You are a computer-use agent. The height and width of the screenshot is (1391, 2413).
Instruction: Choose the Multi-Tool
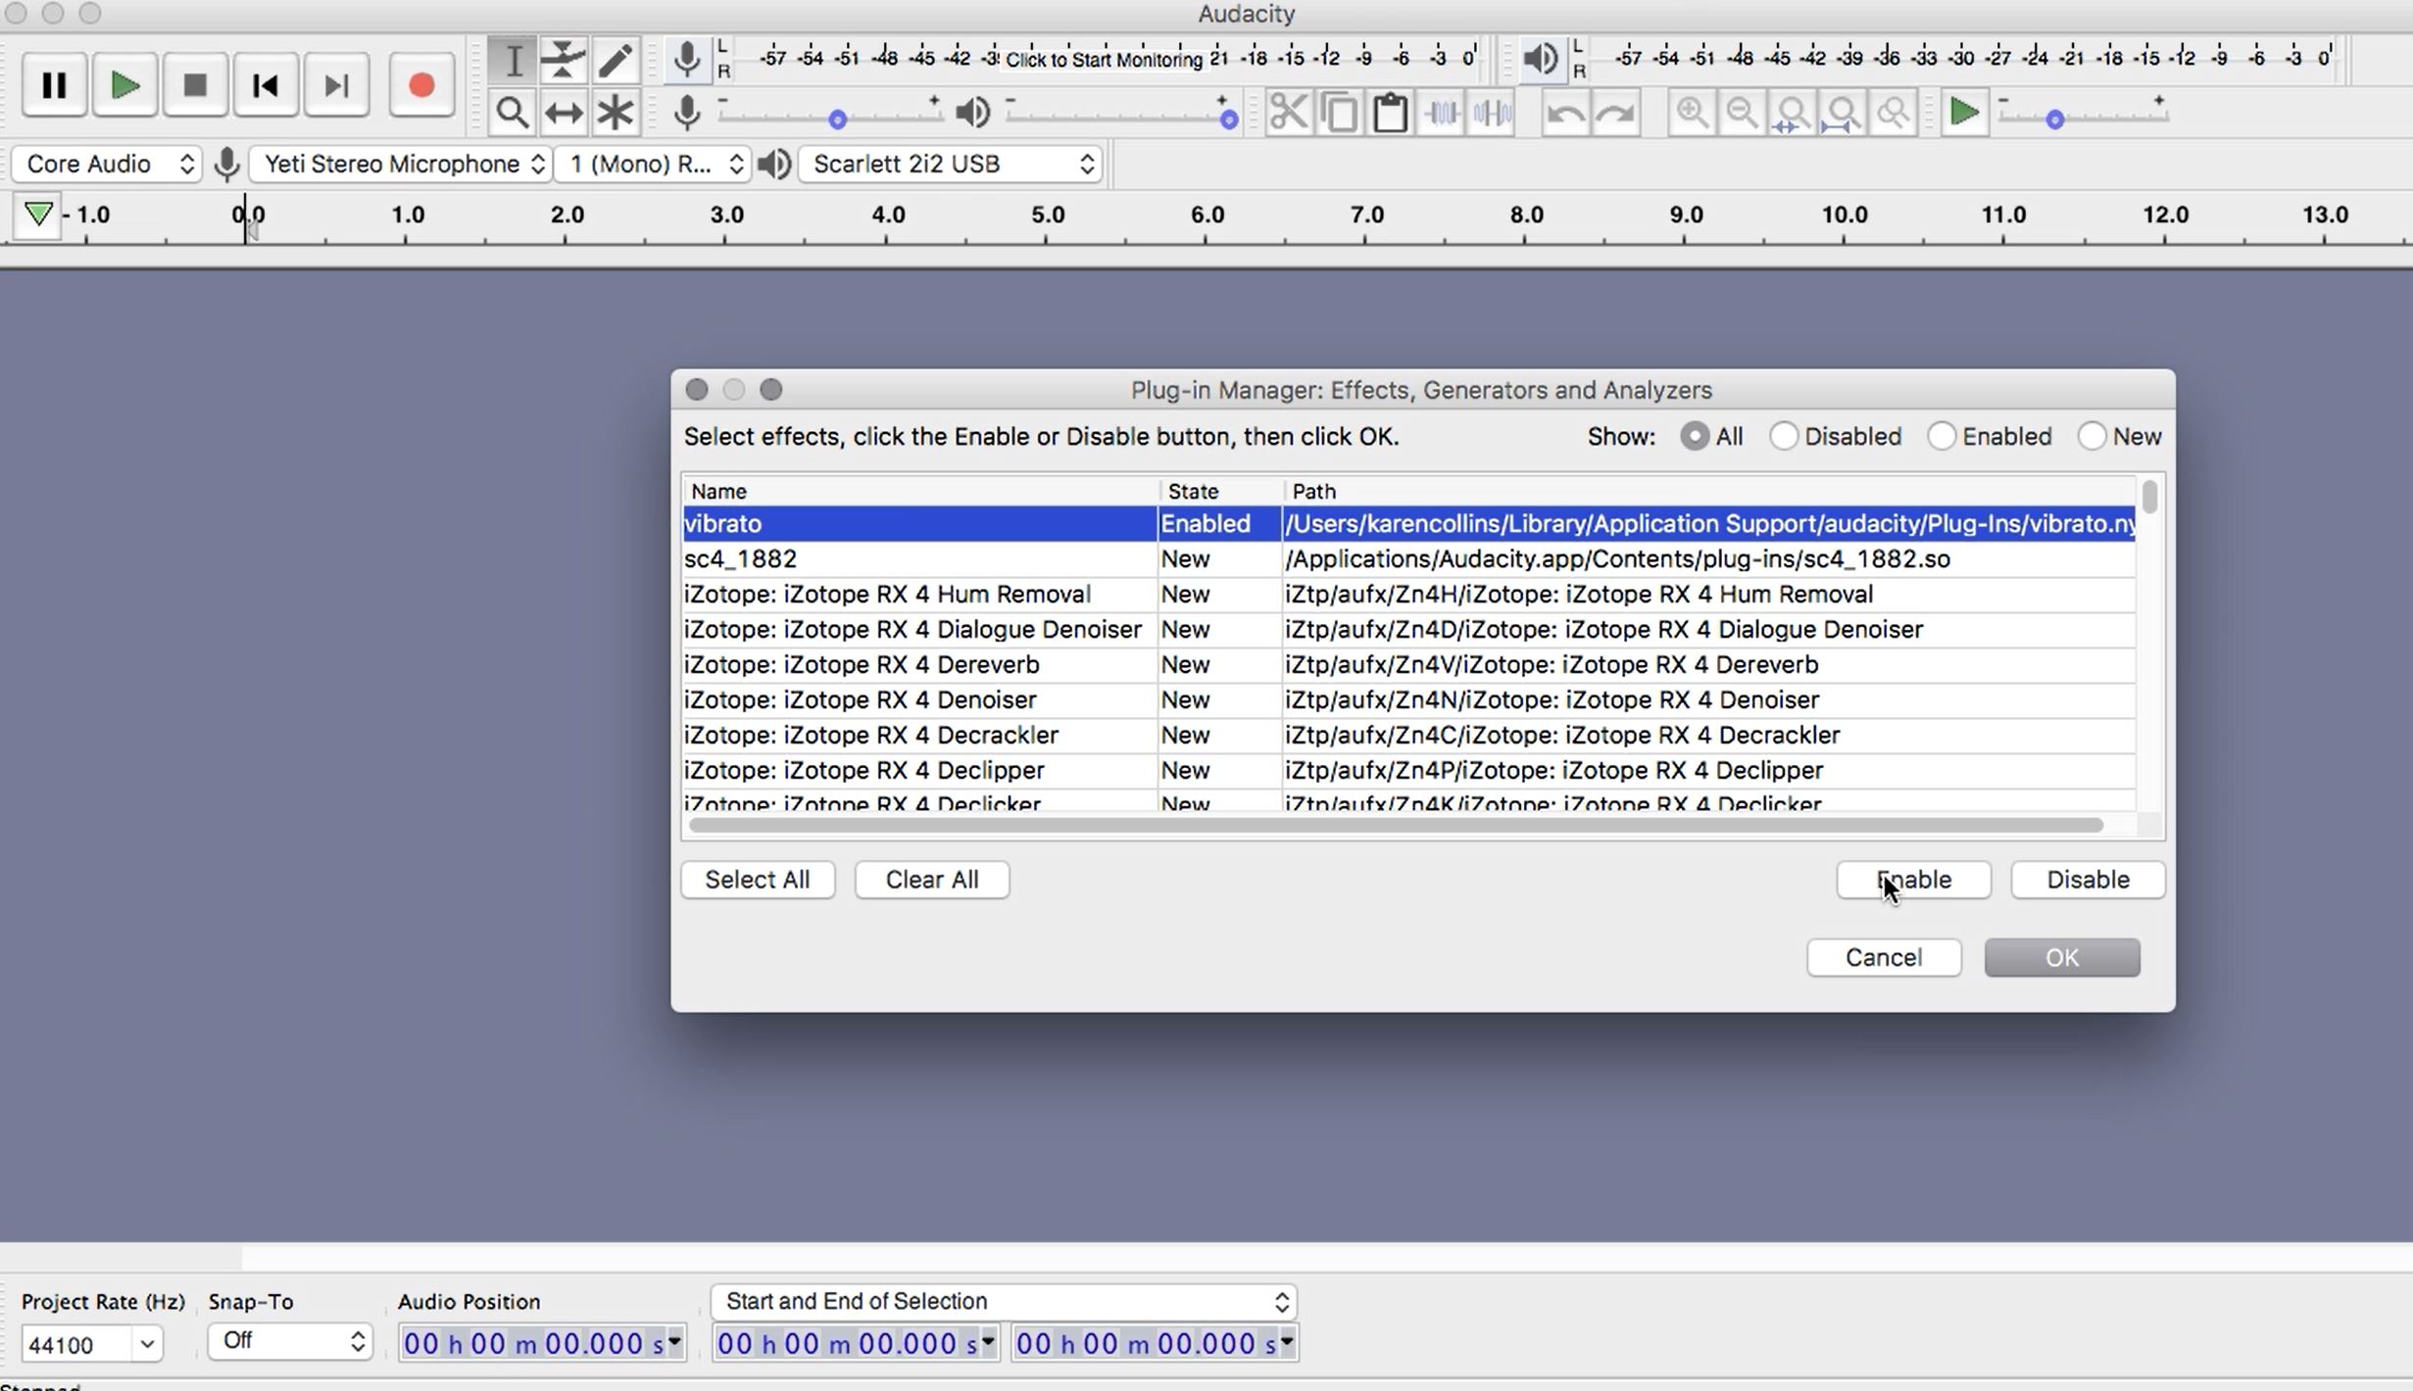pyautogui.click(x=615, y=111)
